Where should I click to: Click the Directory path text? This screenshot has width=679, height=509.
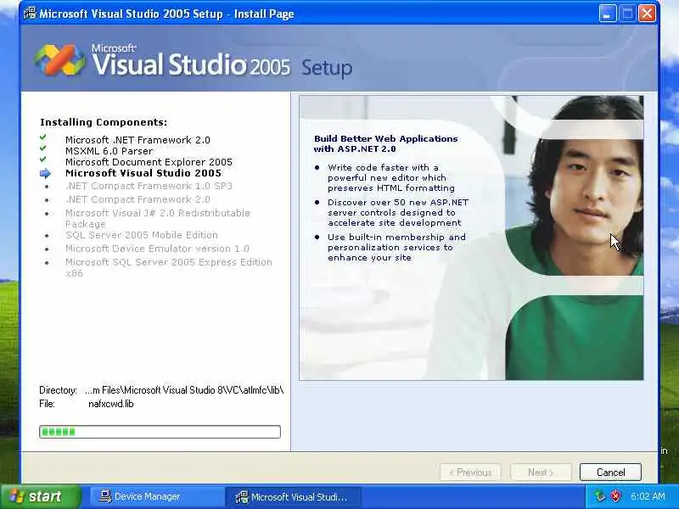184,390
